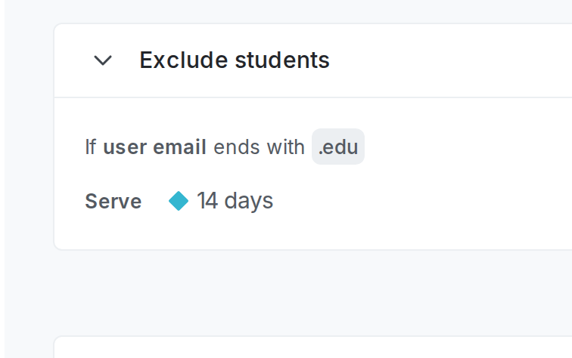Click the number 14 beside the diamond
This screenshot has height=358, width=572.
pos(207,201)
